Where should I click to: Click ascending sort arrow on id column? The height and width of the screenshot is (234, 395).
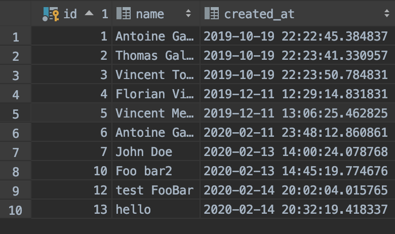tap(89, 14)
